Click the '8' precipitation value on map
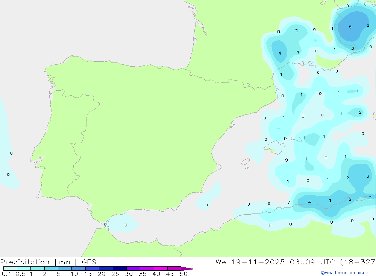The width and height of the screenshot is (376, 276). click(350, 27)
